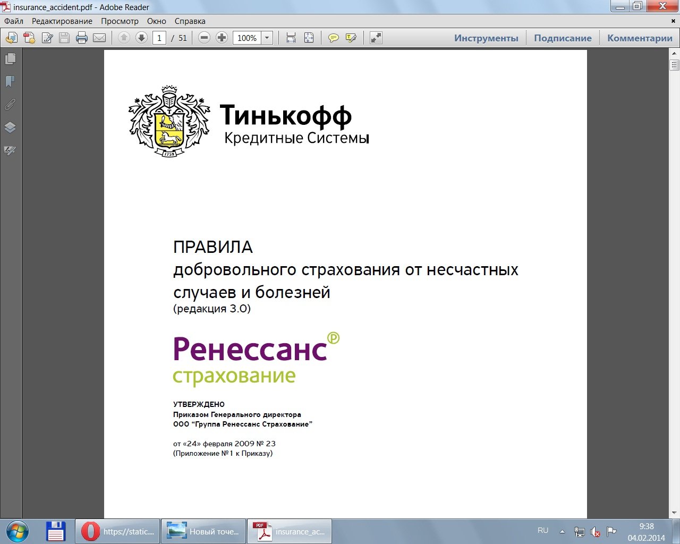The image size is (680, 544).
Task: Click the Adobe PDF icon in the title bar
Action: [6, 7]
